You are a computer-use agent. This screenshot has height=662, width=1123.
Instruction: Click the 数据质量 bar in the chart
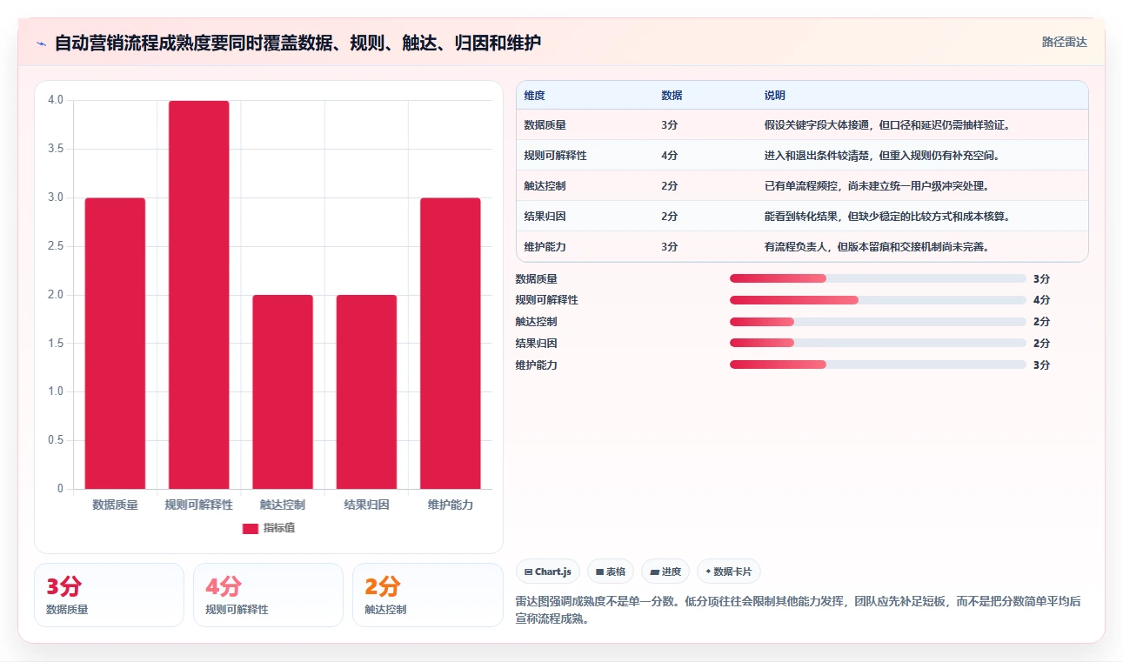115,344
